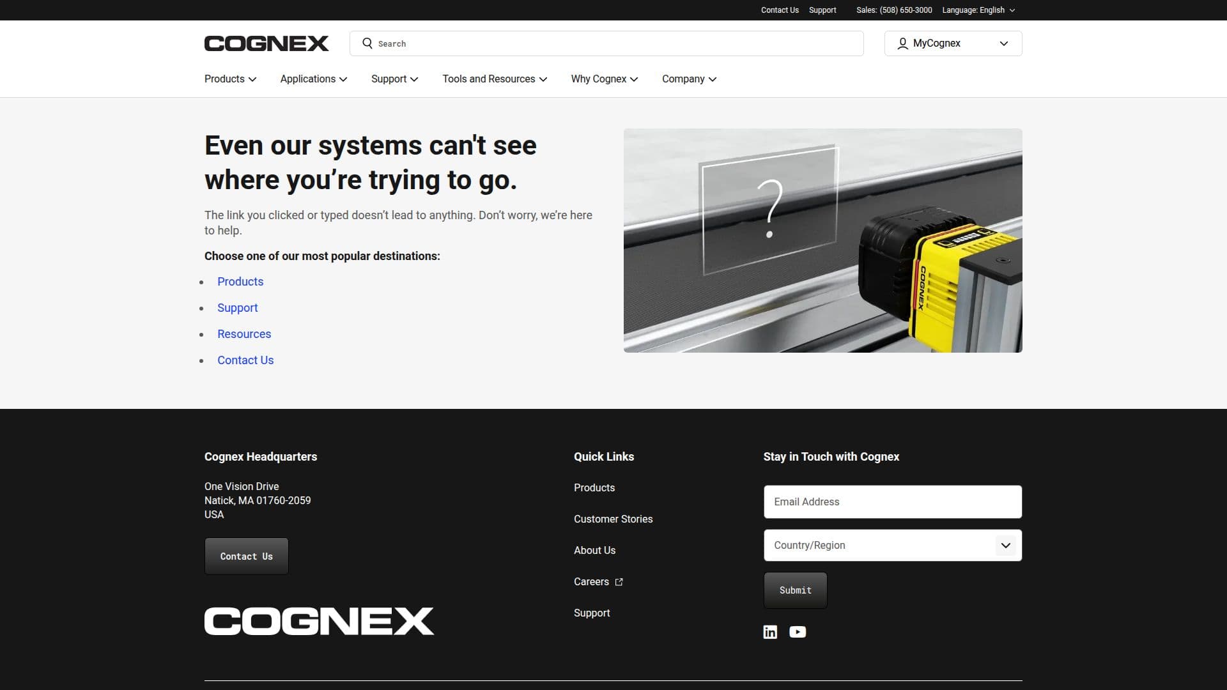The width and height of the screenshot is (1227, 690).
Task: Click the magnifying glass search icon
Action: [x=367, y=43]
